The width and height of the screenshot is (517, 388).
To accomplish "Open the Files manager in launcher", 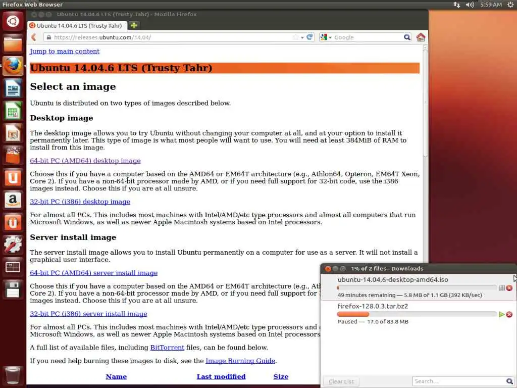I will 13,44.
